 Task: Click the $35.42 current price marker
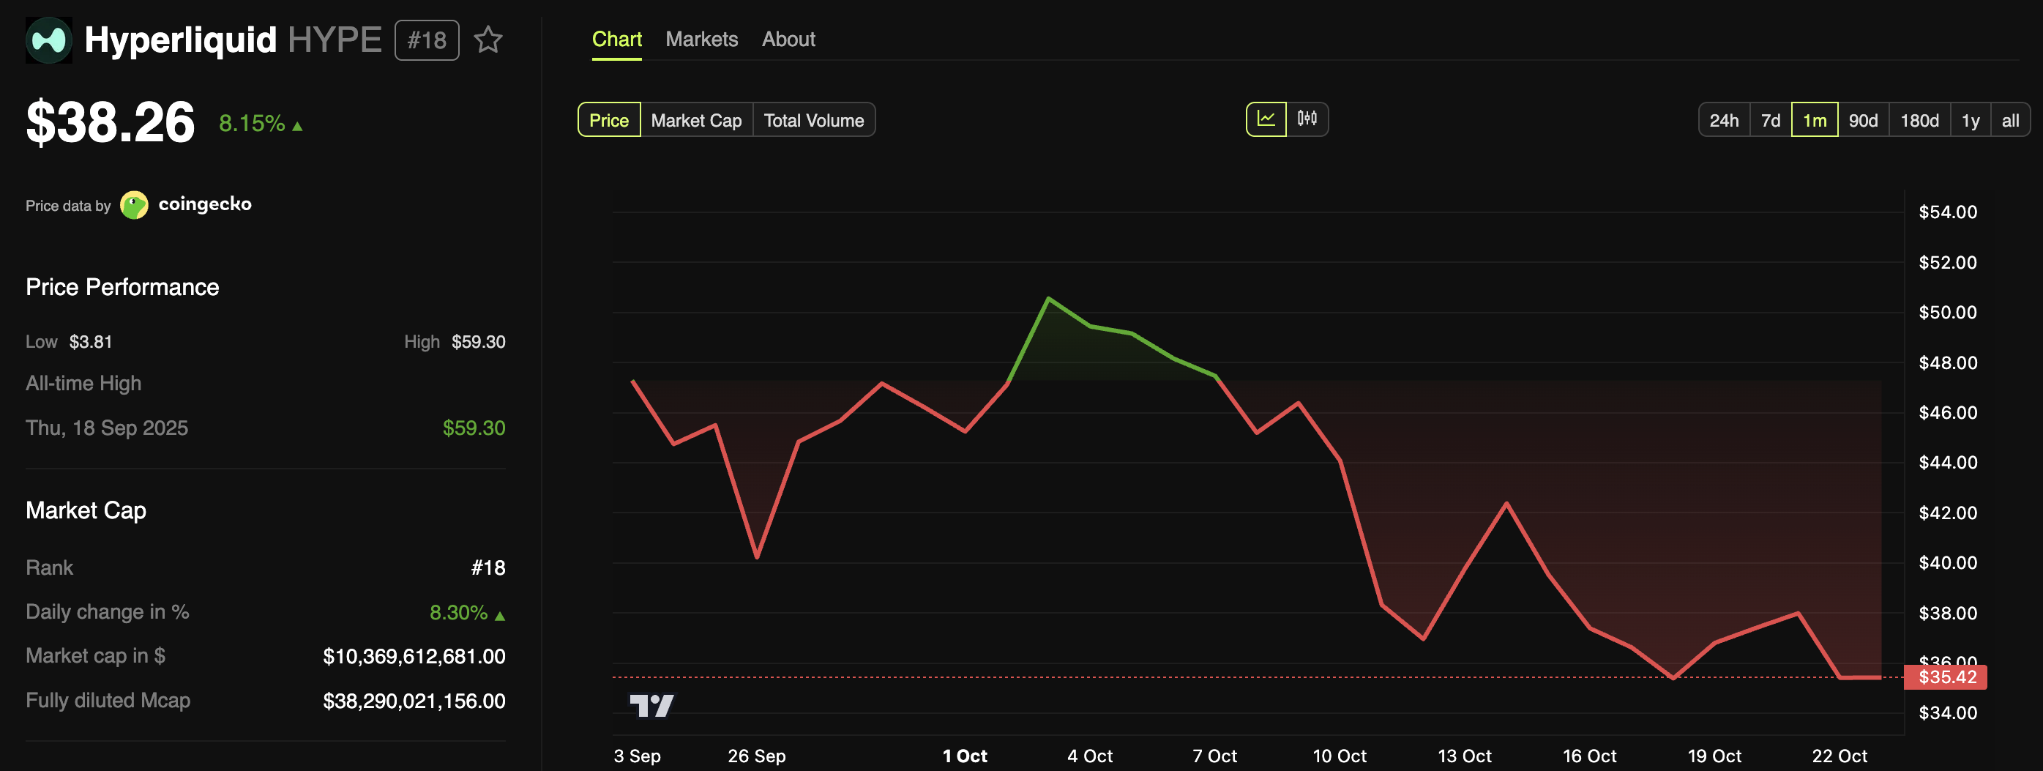[1946, 677]
